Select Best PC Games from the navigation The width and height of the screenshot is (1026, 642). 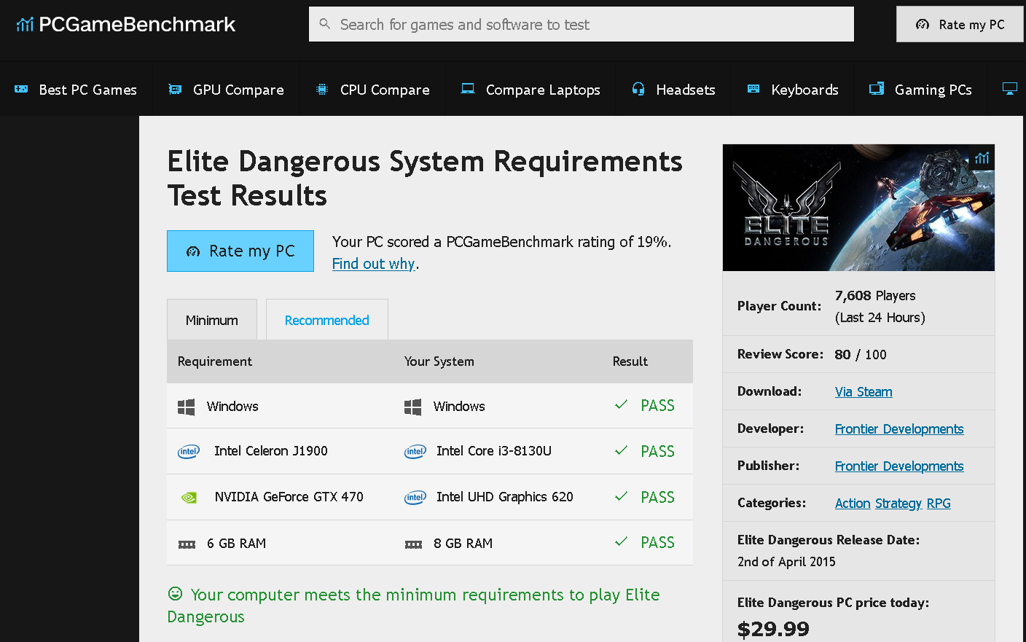coord(76,89)
